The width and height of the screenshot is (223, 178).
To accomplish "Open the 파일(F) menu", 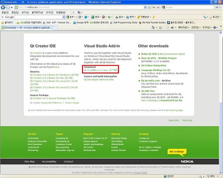I will [5, 12].
